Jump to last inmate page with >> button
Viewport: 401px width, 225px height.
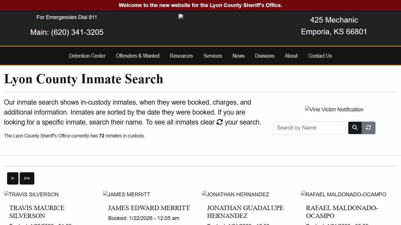(x=27, y=178)
